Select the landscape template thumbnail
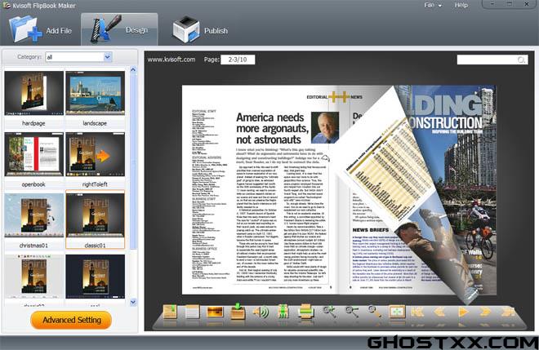Screen dimensions: 539x350 95,93
